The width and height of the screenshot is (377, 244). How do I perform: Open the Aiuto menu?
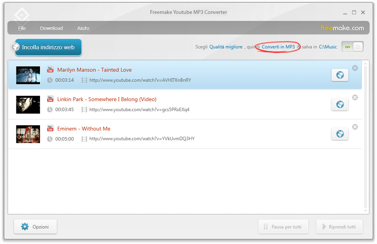coord(83,28)
